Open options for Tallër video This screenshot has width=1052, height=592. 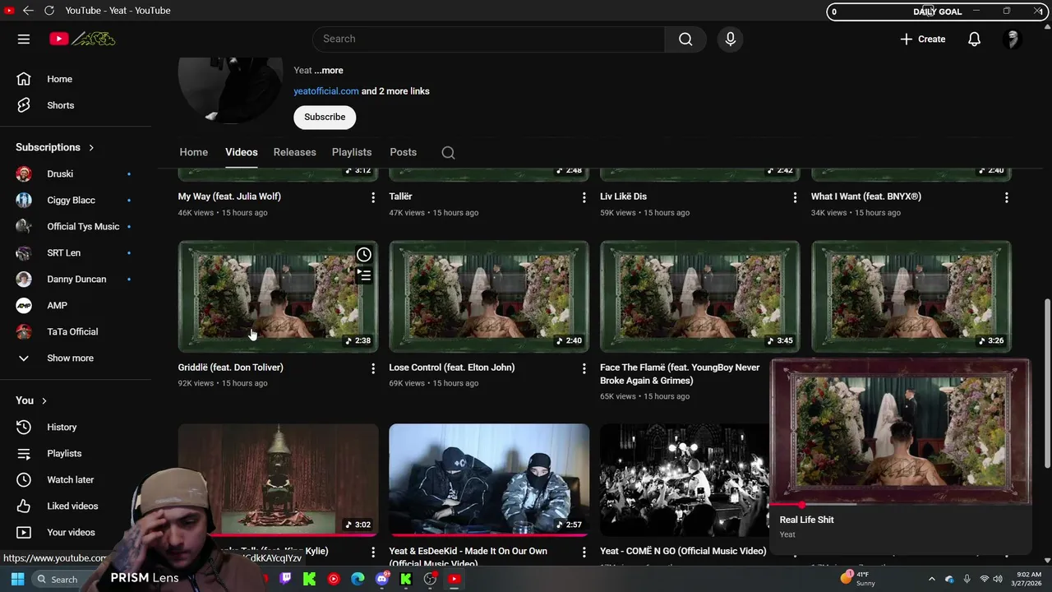pos(584,197)
